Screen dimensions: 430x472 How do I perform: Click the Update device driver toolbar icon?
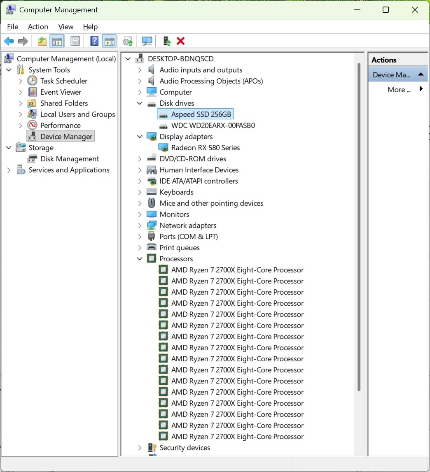[x=128, y=41]
